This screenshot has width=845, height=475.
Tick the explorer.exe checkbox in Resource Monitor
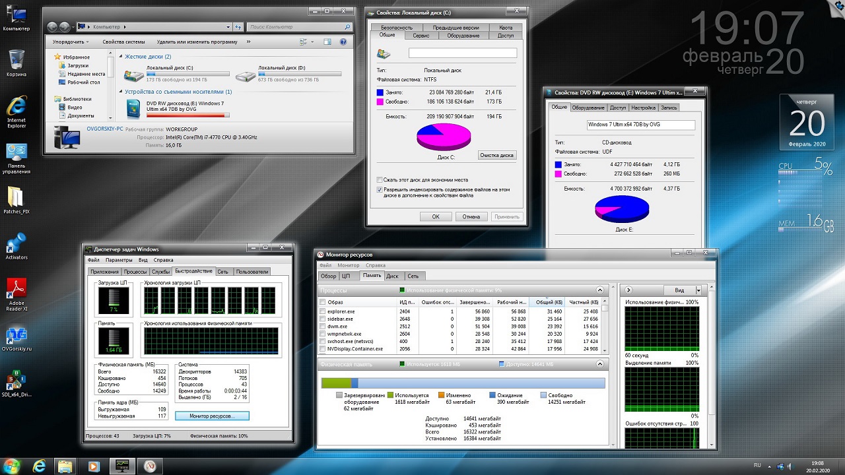pyautogui.click(x=323, y=311)
